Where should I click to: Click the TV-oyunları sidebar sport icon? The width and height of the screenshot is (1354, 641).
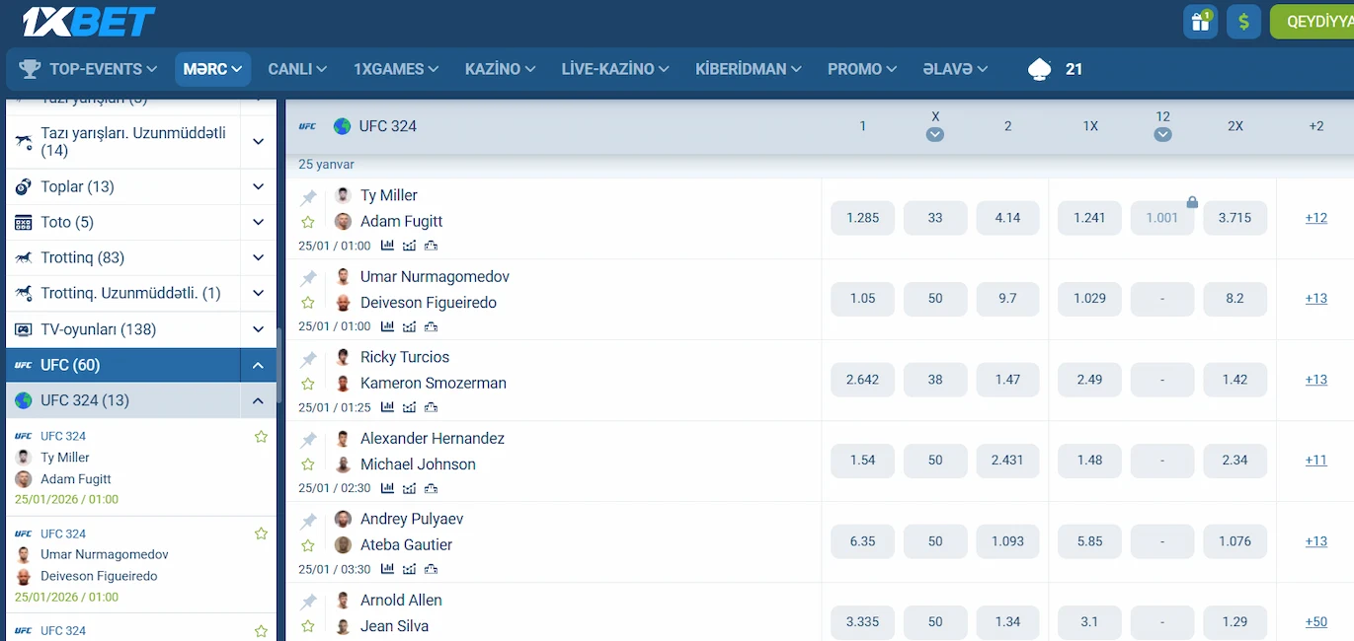pos(22,329)
